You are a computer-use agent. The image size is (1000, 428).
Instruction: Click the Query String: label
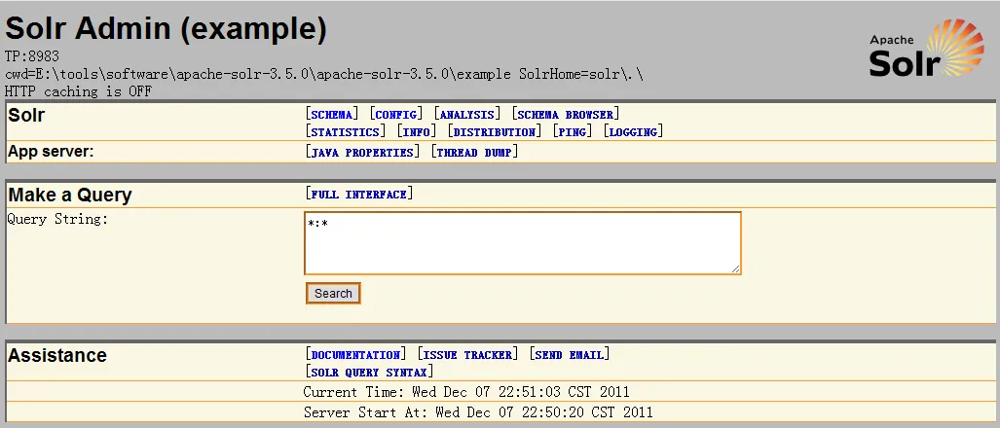click(x=58, y=219)
